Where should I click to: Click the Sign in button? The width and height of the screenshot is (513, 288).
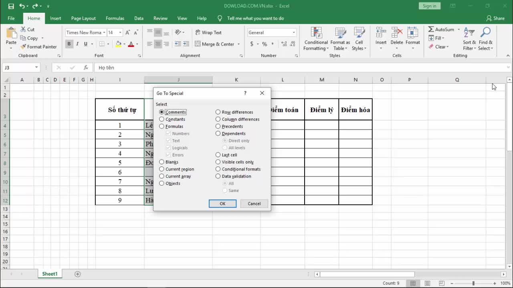click(430, 6)
